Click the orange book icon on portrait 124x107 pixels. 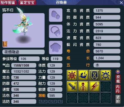tap(5, 44)
